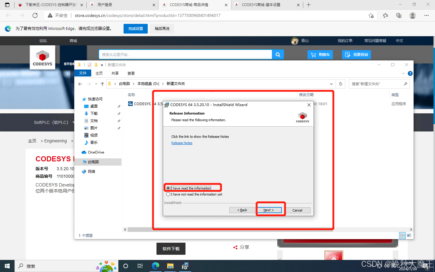Screen dimensions: 435x272
Task: Open the Release Notes link
Action: point(182,143)
